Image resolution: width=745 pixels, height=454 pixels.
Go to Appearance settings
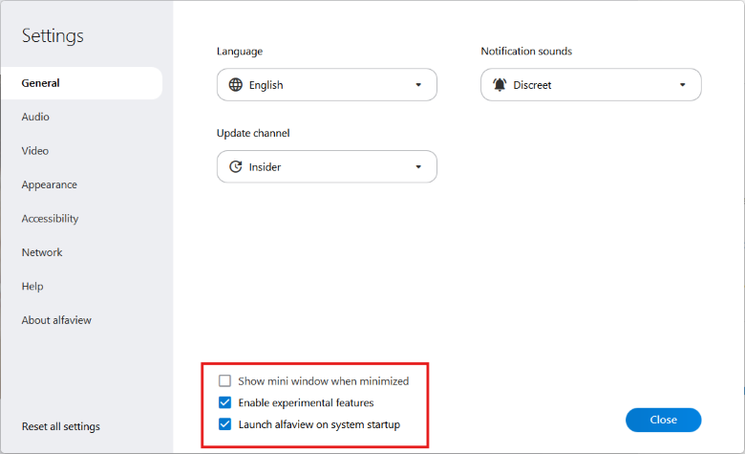[50, 184]
